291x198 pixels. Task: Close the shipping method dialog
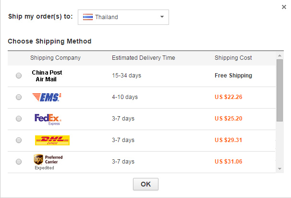pyautogui.click(x=283, y=7)
